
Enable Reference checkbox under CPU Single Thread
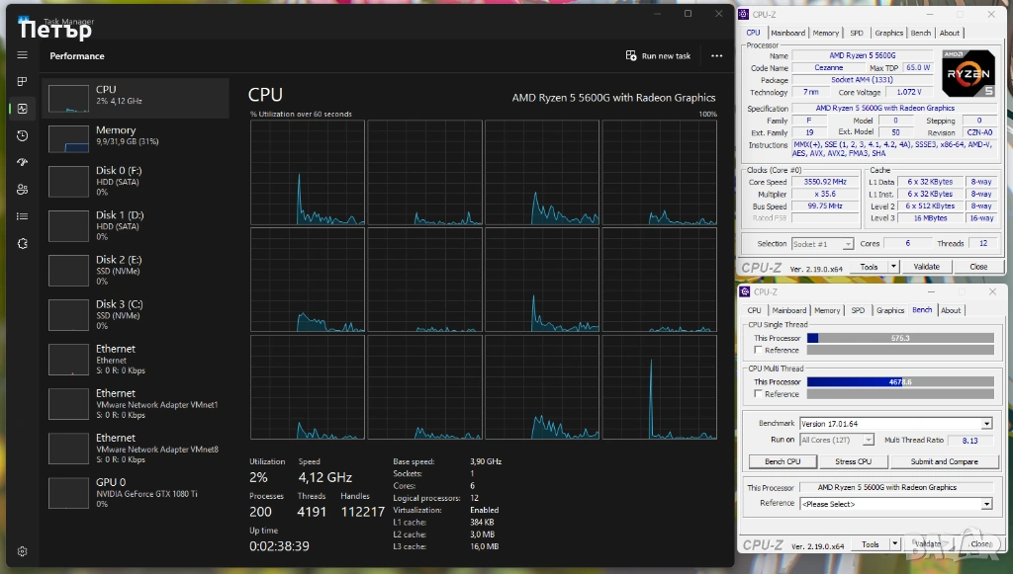tap(759, 350)
